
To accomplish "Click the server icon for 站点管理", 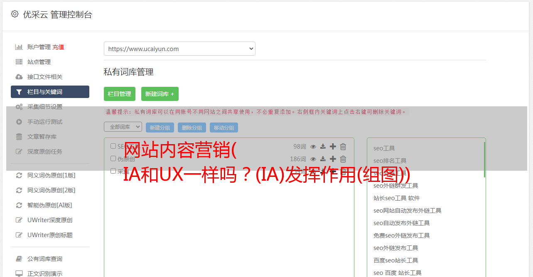I will click(19, 62).
